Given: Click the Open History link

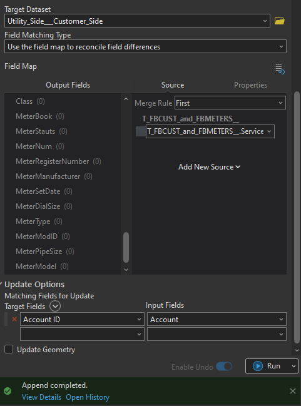Looking at the screenshot, I should [x=88, y=397].
